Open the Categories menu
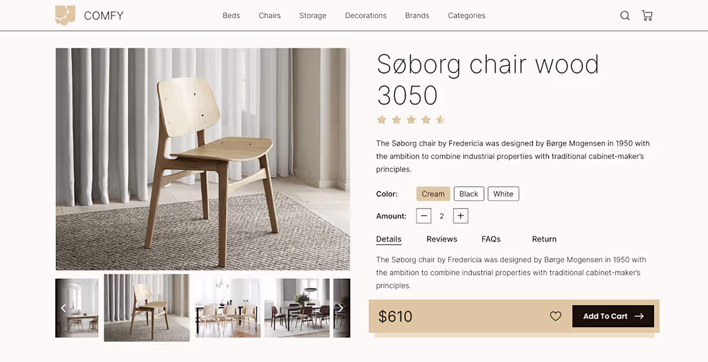This screenshot has width=708, height=362. [467, 15]
